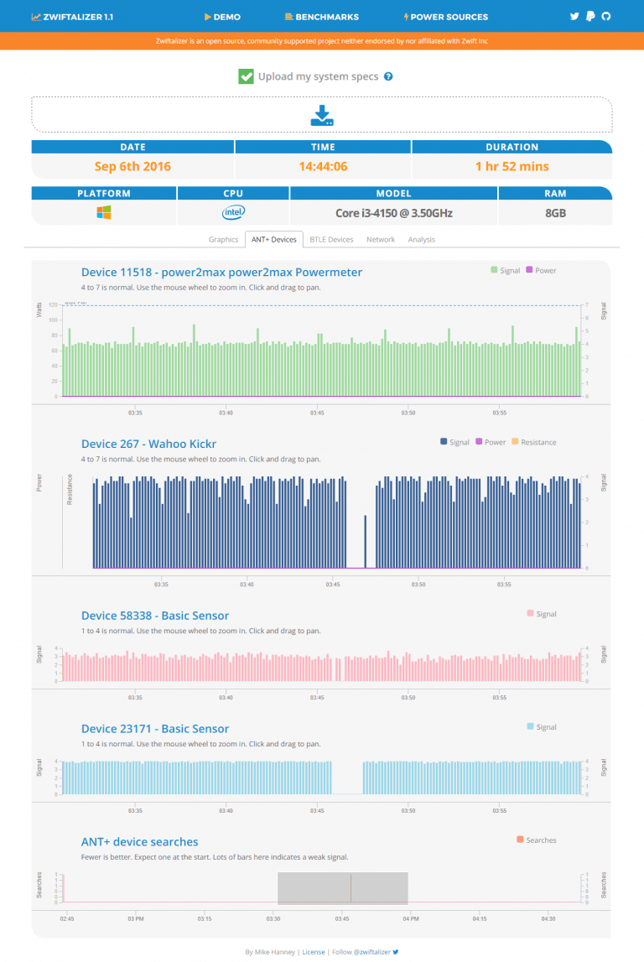The height and width of the screenshot is (962, 644).
Task: Toggle the Resistance legend for Wahoo Kickr
Action: (534, 442)
